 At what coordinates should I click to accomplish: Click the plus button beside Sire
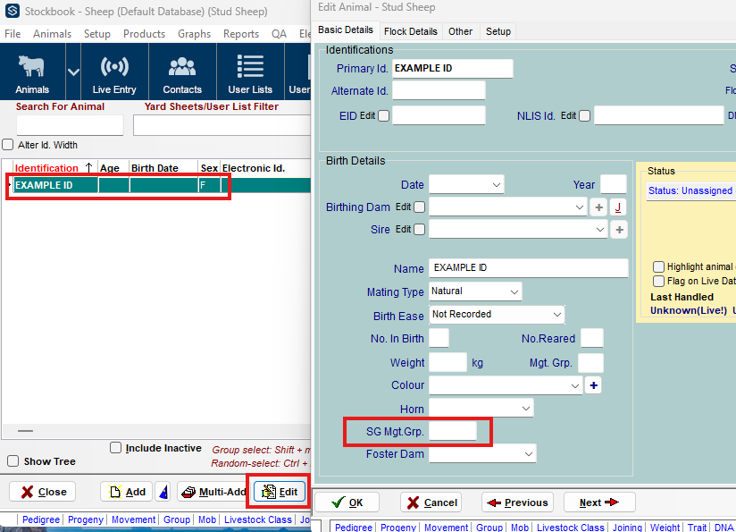point(620,230)
